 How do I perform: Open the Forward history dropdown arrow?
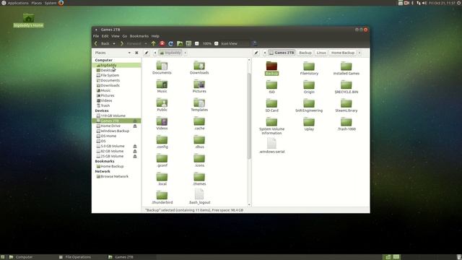click(146, 43)
